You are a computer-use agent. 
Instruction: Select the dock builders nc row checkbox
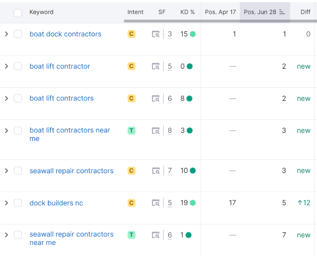[18, 203]
